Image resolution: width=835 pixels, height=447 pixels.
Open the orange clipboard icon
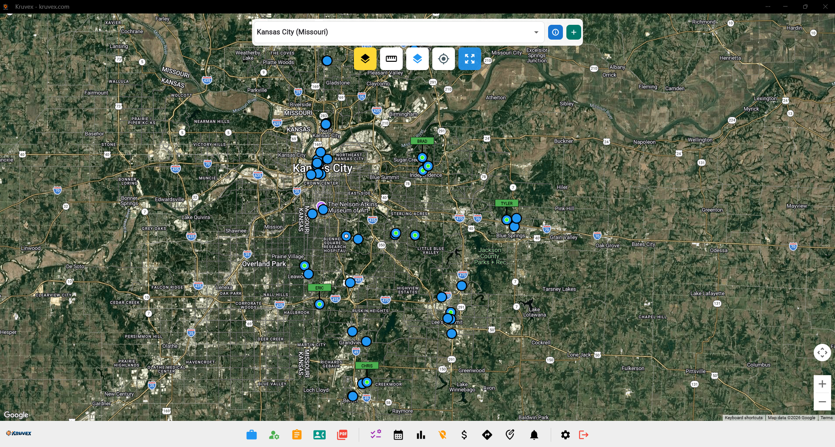click(x=297, y=435)
